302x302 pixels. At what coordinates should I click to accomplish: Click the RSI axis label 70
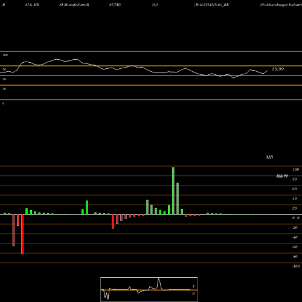4,69
